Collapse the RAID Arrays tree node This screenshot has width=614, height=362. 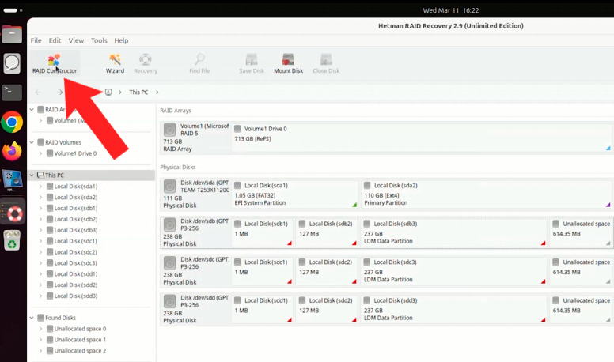point(32,110)
